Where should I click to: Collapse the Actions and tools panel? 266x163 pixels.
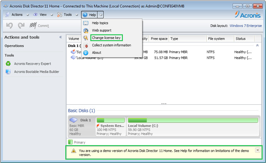point(61,37)
